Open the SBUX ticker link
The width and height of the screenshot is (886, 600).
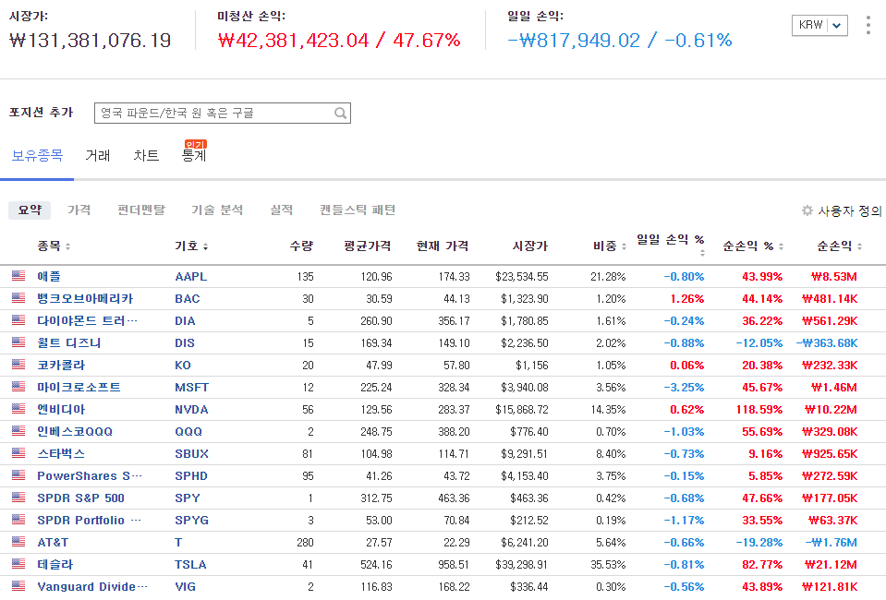[191, 454]
